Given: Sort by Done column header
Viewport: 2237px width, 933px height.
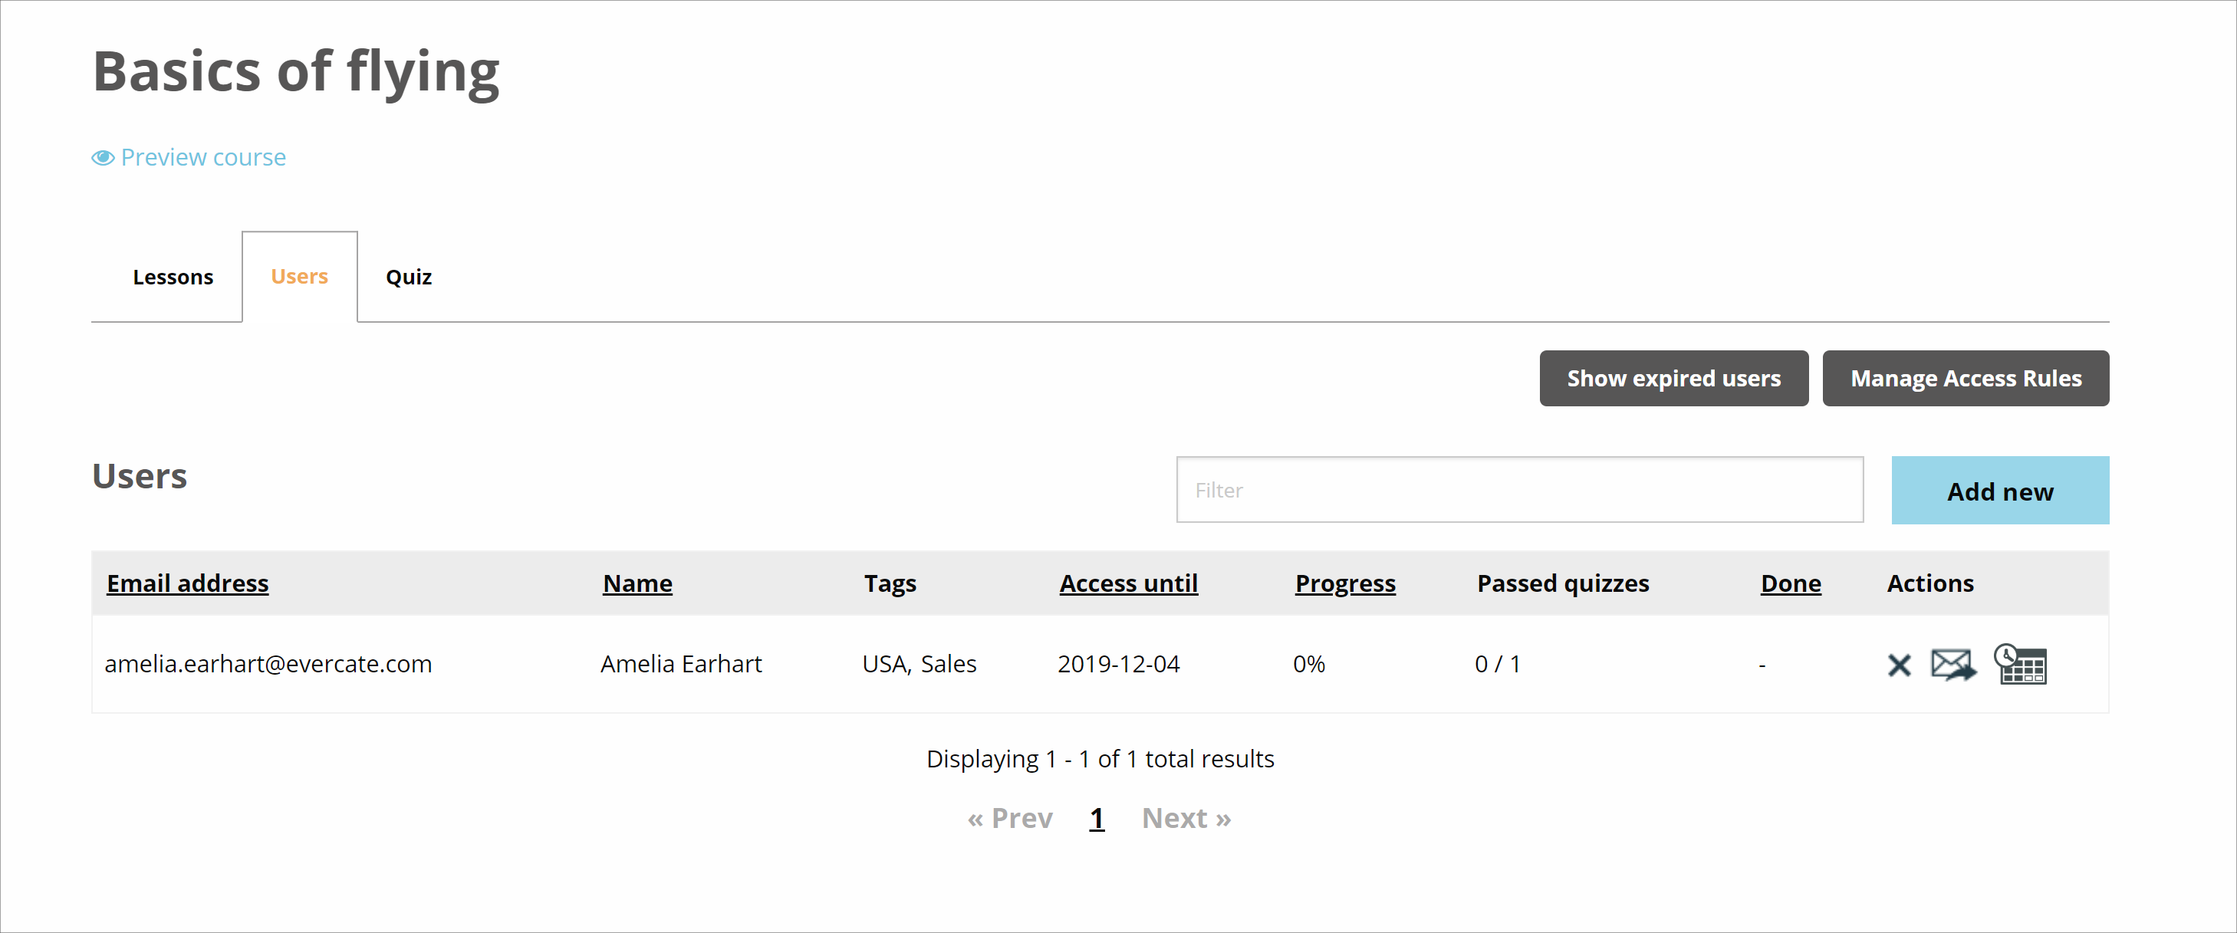Looking at the screenshot, I should [x=1791, y=583].
